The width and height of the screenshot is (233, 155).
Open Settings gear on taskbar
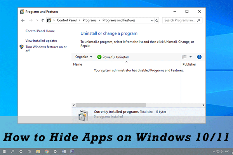pos(55,152)
